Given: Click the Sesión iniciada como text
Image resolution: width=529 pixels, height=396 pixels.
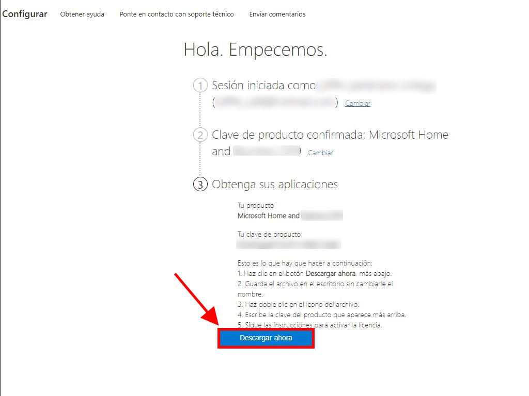Looking at the screenshot, I should (x=263, y=86).
